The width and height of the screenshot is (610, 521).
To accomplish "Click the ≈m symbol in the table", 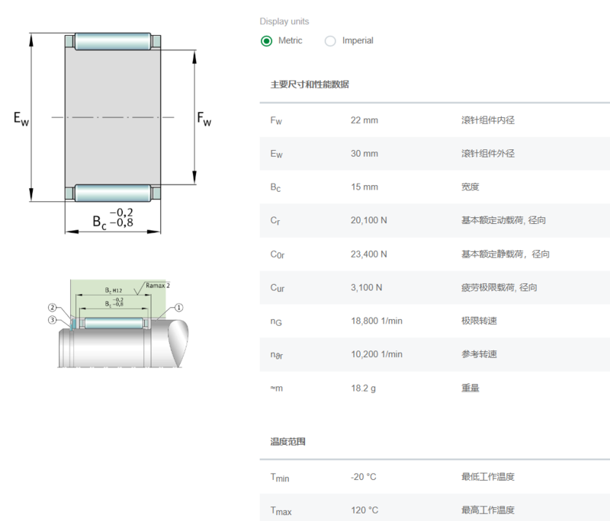I will pyautogui.click(x=277, y=388).
